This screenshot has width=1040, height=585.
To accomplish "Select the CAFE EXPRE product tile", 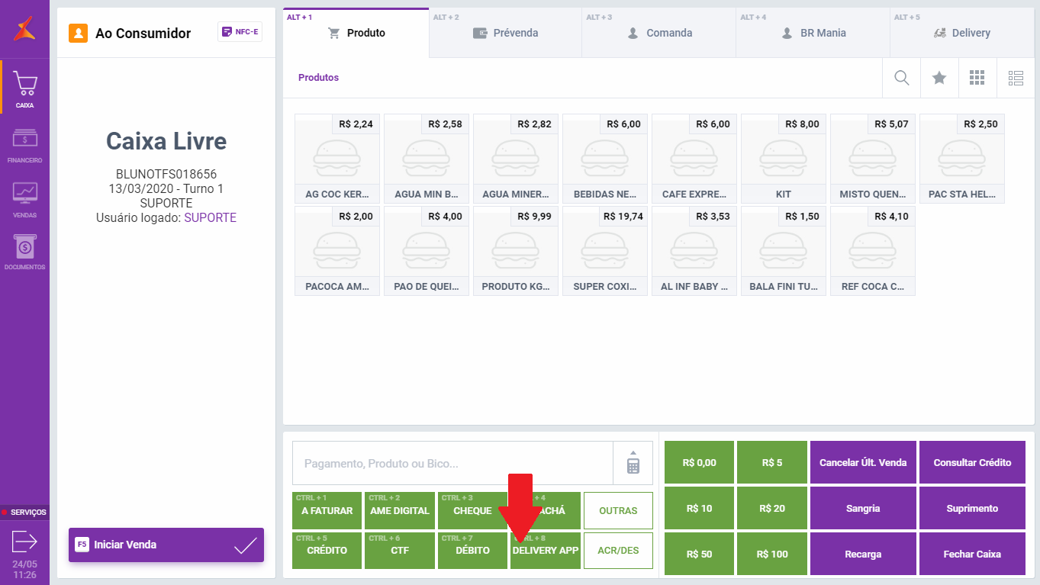I will coord(694,158).
